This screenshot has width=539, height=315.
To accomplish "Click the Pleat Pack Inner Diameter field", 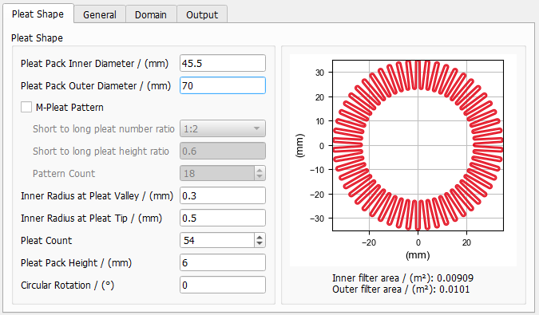I will [x=223, y=63].
